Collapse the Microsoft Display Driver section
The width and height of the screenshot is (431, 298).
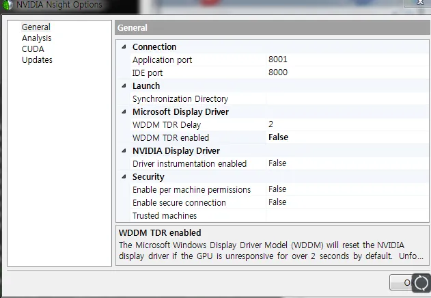coord(124,111)
